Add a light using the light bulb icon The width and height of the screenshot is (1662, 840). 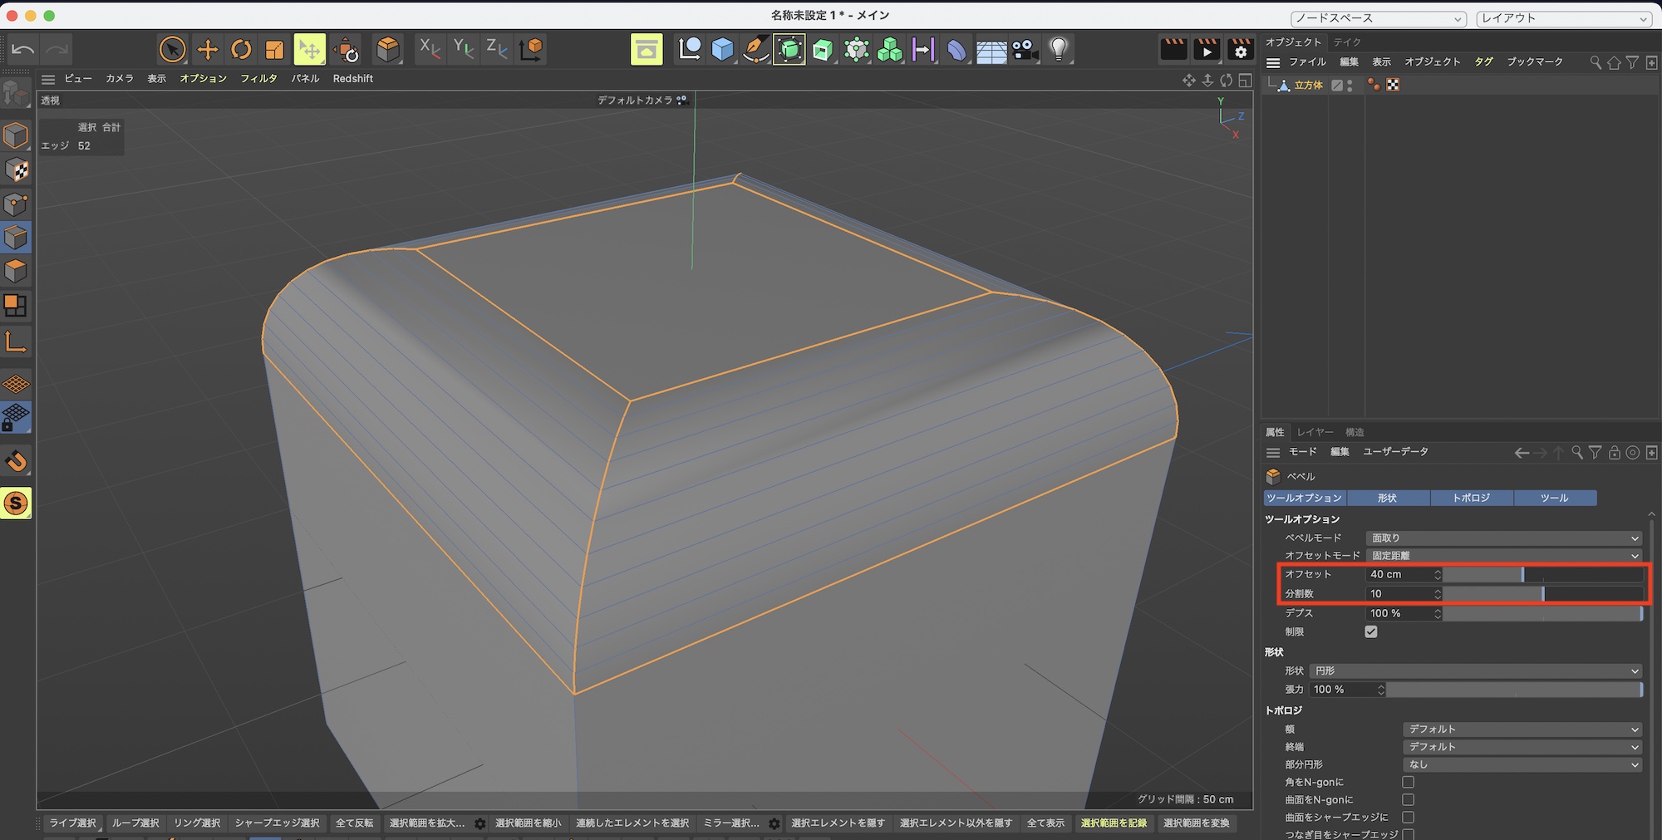pyautogui.click(x=1058, y=50)
